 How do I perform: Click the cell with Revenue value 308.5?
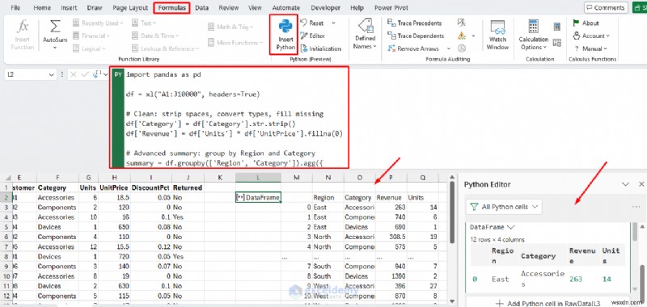[x=391, y=237]
